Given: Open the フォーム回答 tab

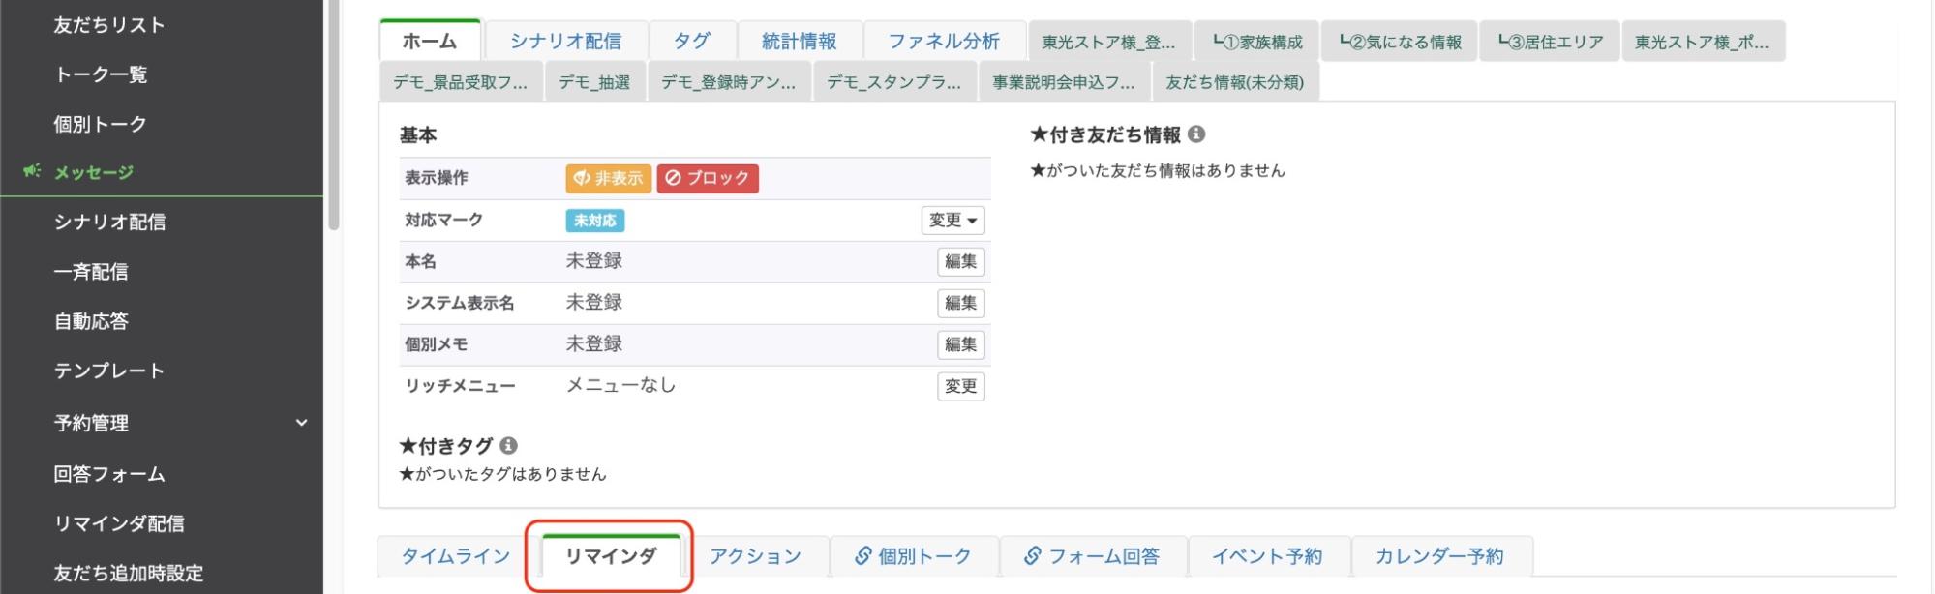Looking at the screenshot, I should point(1093,556).
